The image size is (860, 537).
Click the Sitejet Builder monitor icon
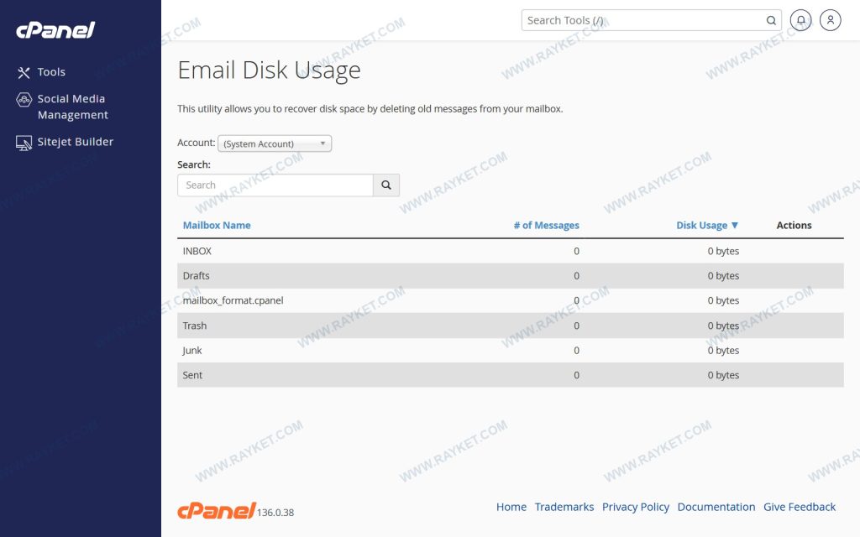[x=24, y=143]
